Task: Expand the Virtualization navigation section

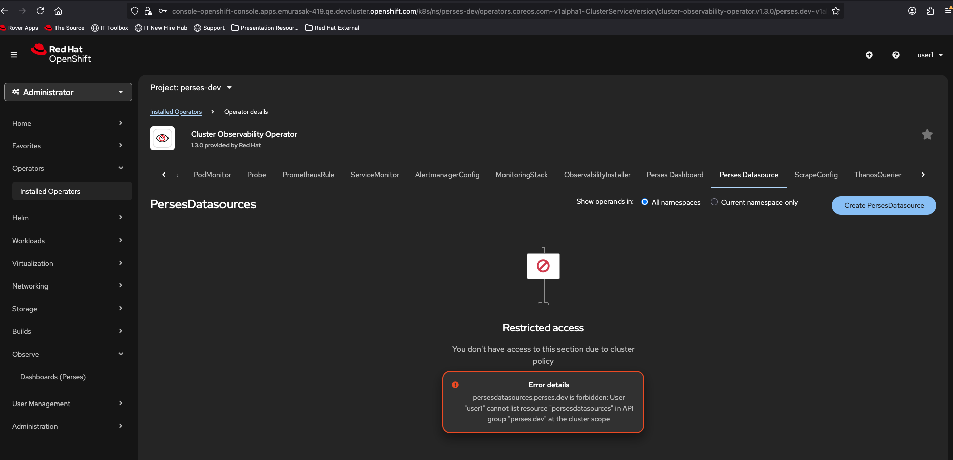Action: pos(68,263)
